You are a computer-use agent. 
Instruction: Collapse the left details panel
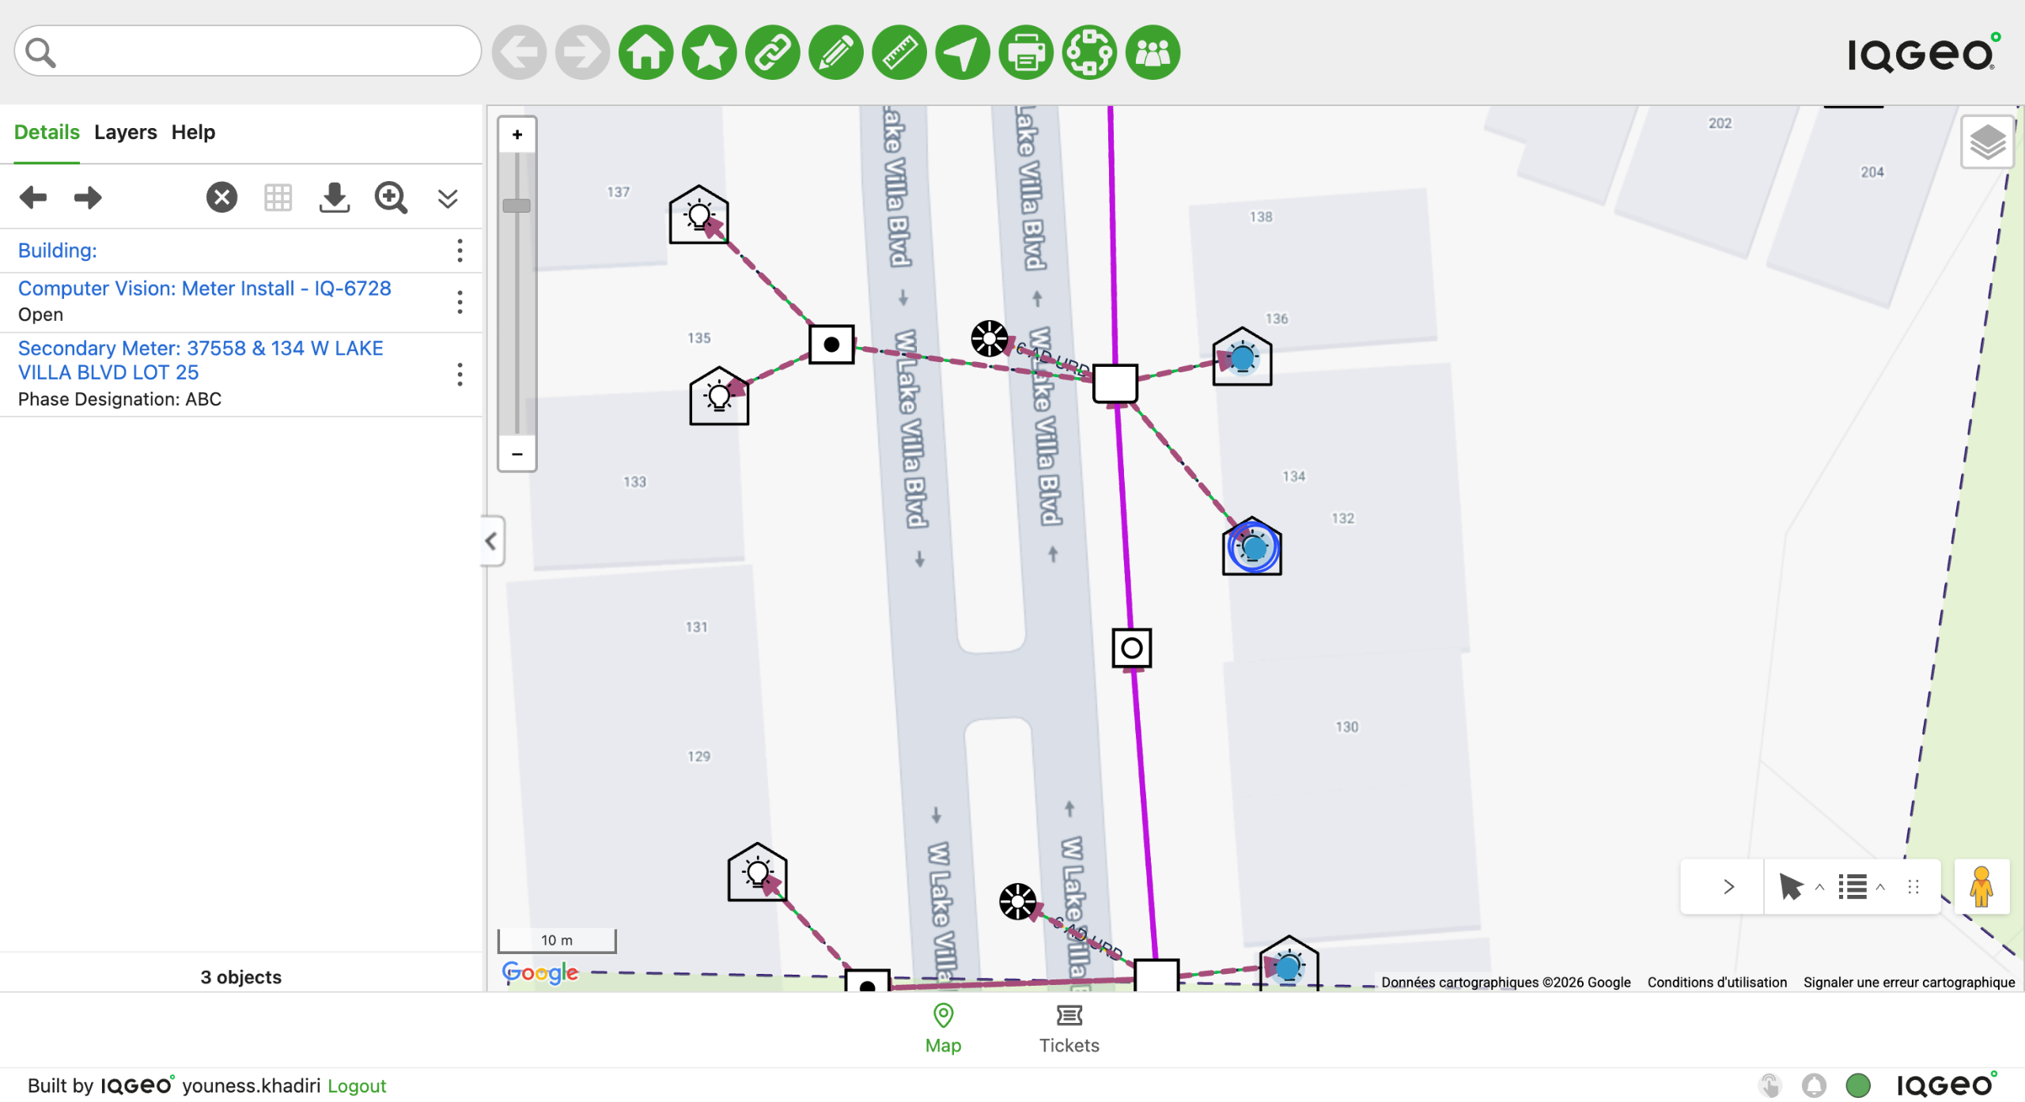pos(491,542)
